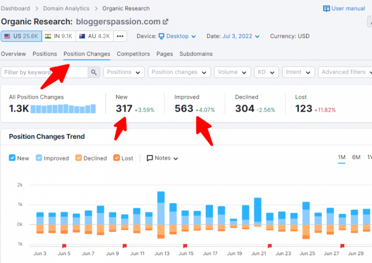372x263 pixels.
Task: Click the keyword filter search magnifier icon
Action: point(94,72)
